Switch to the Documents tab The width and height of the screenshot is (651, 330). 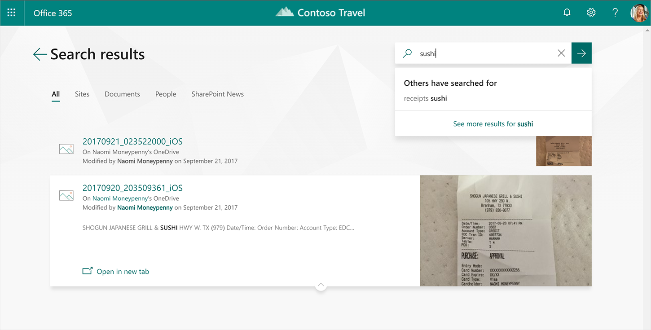coord(122,94)
